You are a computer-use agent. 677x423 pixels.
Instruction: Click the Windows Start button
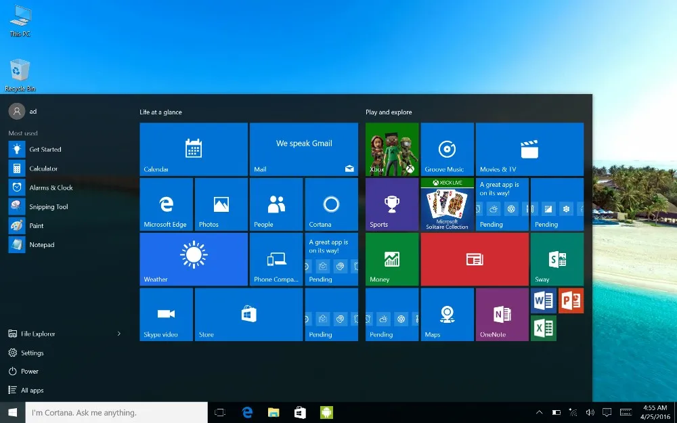(x=12, y=413)
